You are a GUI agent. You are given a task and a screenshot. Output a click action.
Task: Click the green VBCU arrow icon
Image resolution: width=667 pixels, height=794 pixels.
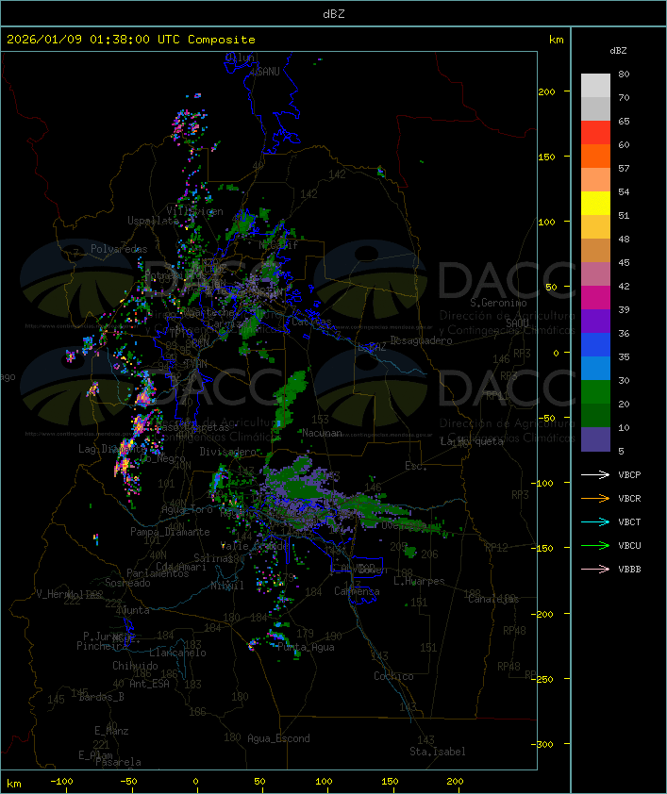pyautogui.click(x=595, y=545)
